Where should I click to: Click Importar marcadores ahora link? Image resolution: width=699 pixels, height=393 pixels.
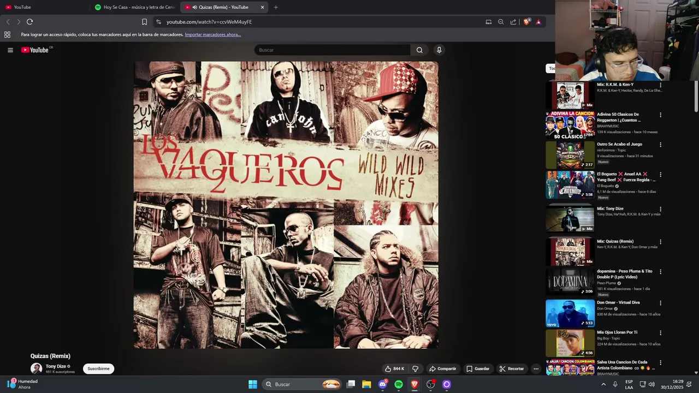point(213,34)
